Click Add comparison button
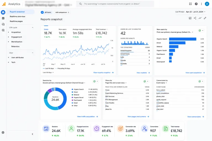The width and height of the screenshot is (212, 141). 62,12
